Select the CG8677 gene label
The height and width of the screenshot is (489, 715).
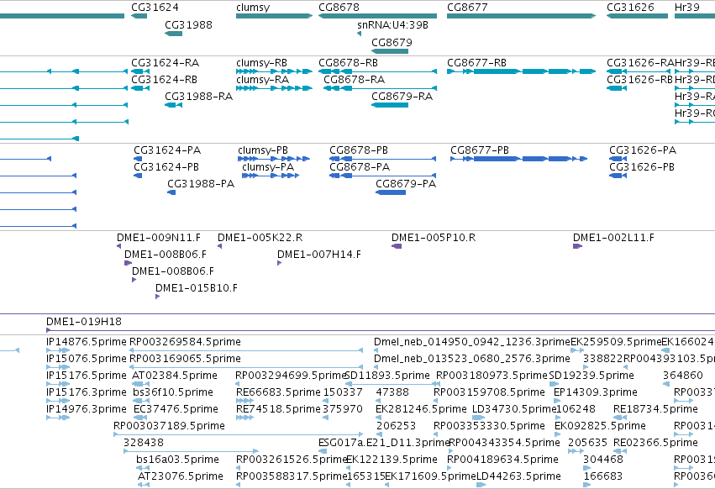(x=467, y=8)
